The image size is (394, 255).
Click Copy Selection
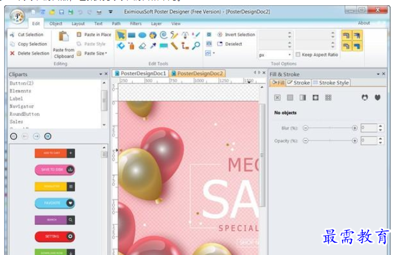click(x=29, y=44)
